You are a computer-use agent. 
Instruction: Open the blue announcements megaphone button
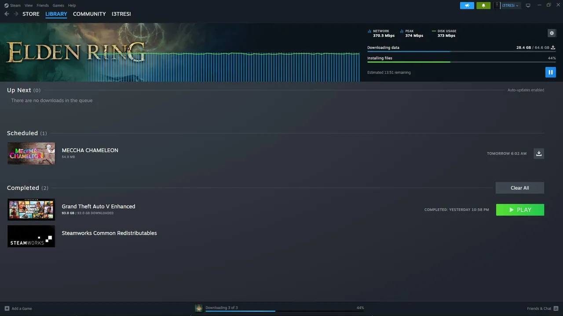click(467, 5)
